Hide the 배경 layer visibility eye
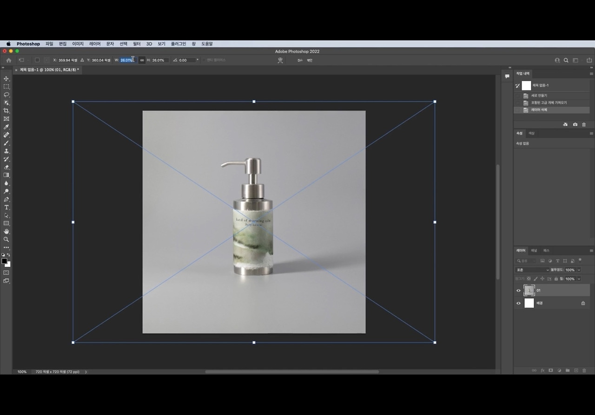The height and width of the screenshot is (415, 595). [x=519, y=303]
